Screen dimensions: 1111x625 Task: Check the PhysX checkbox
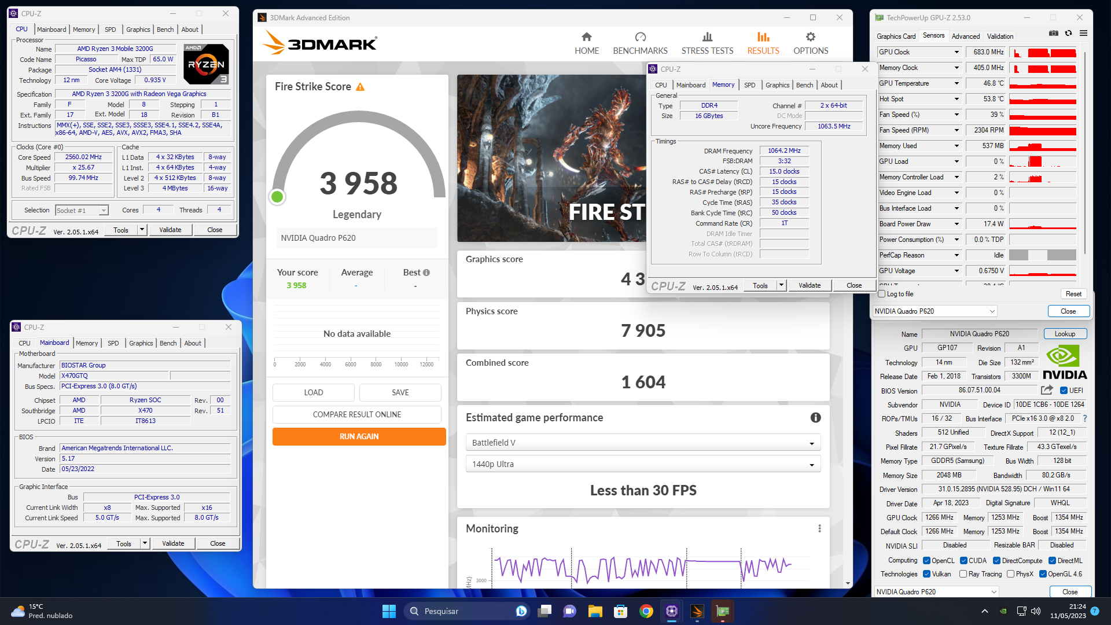point(1010,574)
